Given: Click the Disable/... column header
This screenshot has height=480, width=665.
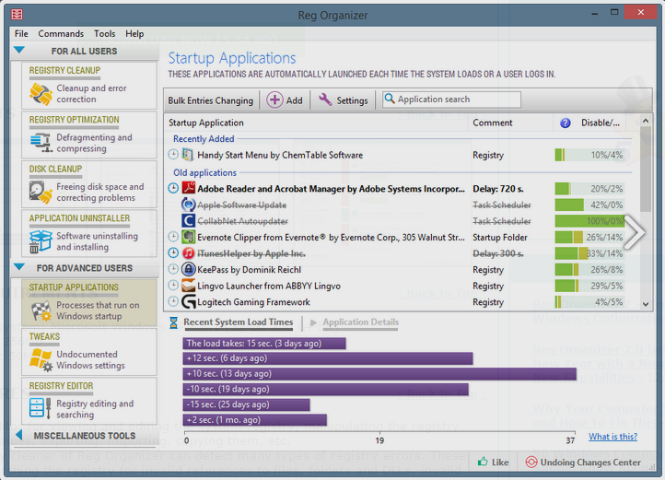Looking at the screenshot, I should (601, 123).
